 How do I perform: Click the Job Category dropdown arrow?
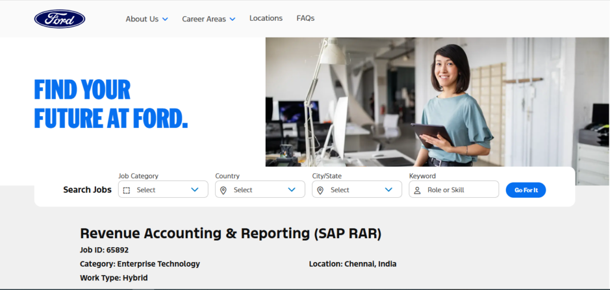pyautogui.click(x=195, y=190)
